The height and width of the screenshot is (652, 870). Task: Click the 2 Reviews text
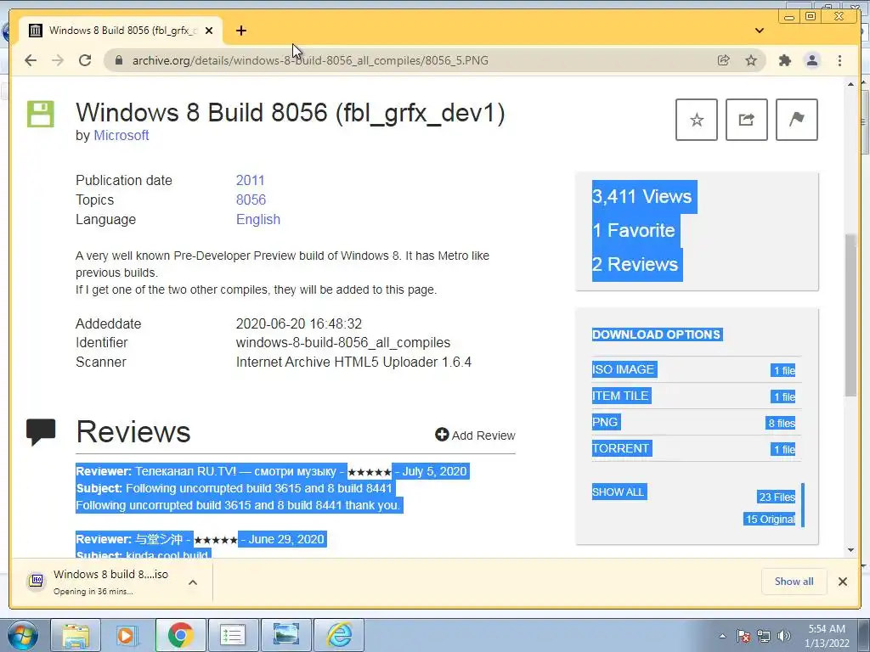[636, 265]
